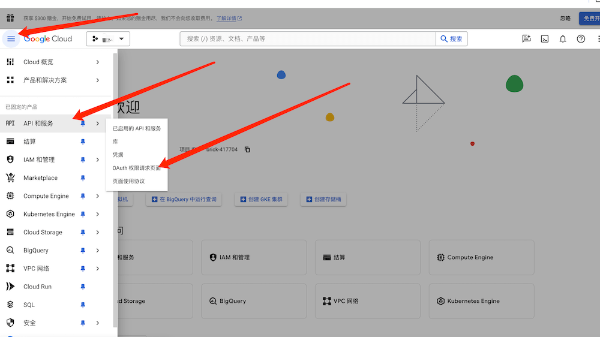Screen dimensions: 600x337
Task: Open the project selector dropdown
Action: point(109,39)
